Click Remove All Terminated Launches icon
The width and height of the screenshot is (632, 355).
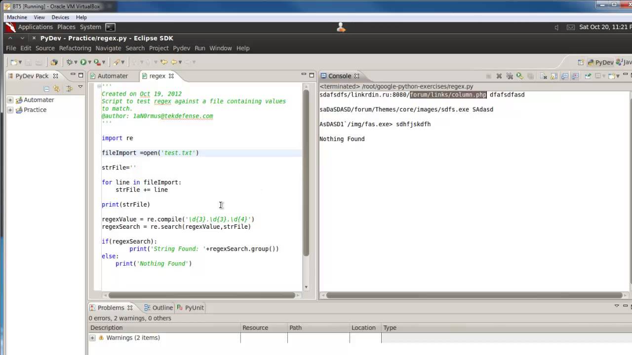pos(510,76)
